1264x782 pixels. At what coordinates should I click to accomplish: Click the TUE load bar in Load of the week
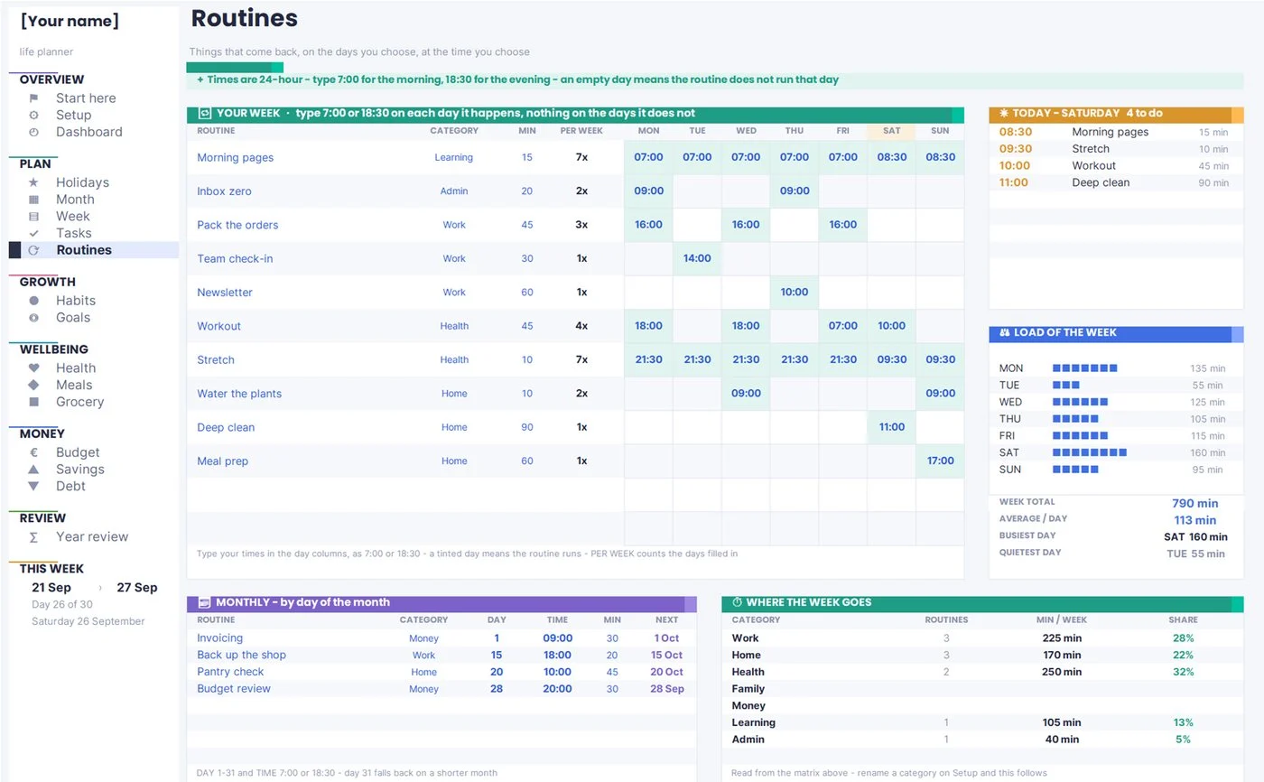click(1066, 386)
